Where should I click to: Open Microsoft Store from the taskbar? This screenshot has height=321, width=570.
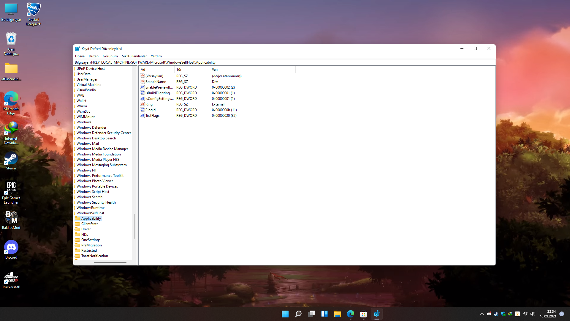tap(363, 314)
